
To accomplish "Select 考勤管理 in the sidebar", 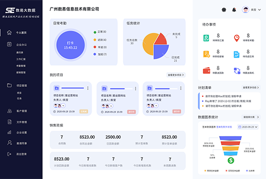I will click(21, 66).
